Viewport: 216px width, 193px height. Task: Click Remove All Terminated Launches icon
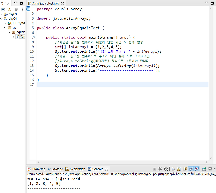click(166, 169)
